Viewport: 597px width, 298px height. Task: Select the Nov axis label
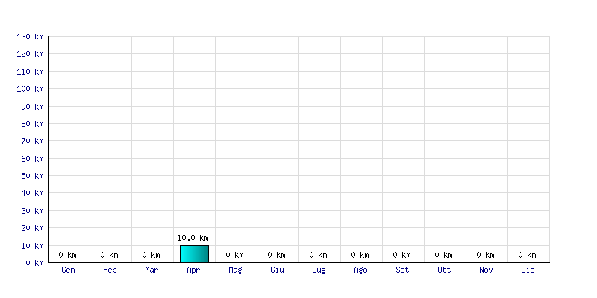[486, 270]
